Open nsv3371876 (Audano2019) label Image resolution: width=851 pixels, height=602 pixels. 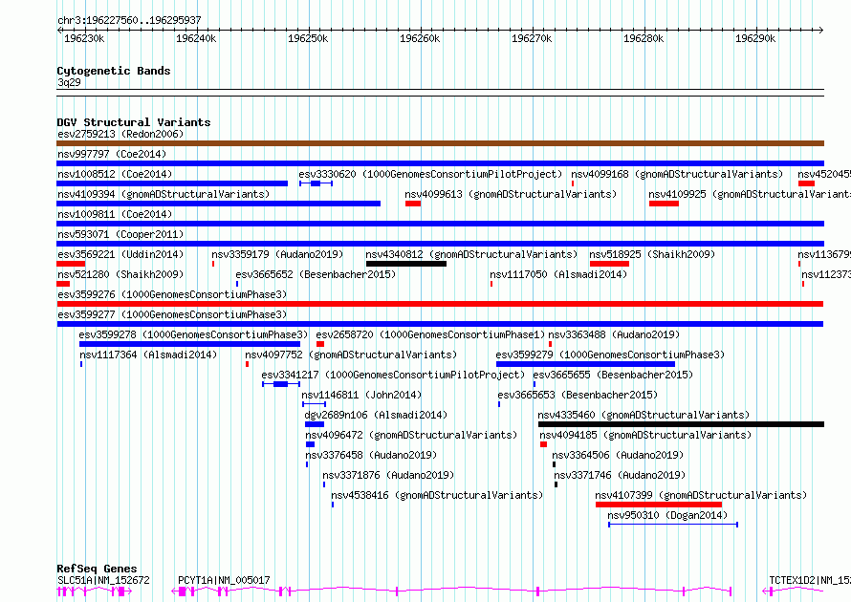click(x=388, y=475)
